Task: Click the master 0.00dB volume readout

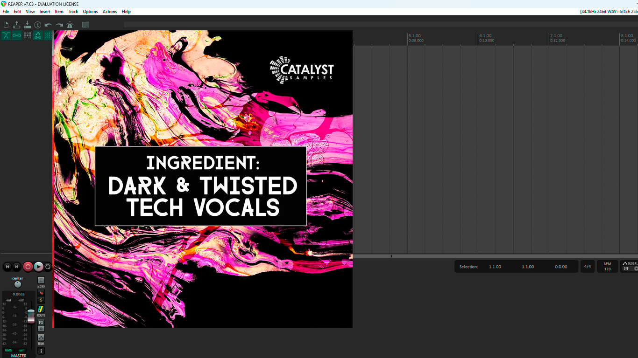Action: 19,294
